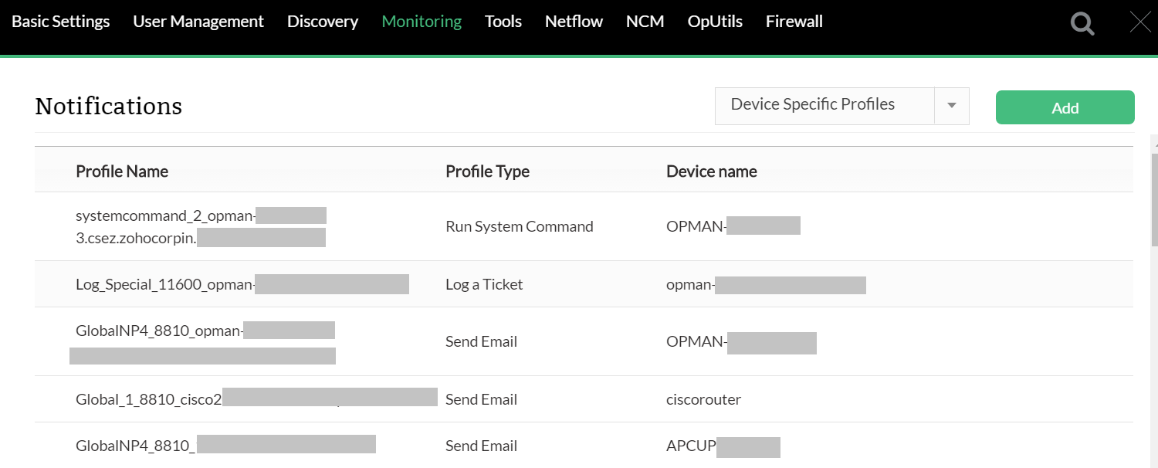Navigate to the Netflow tab
Image resolution: width=1158 pixels, height=468 pixels.
point(574,22)
